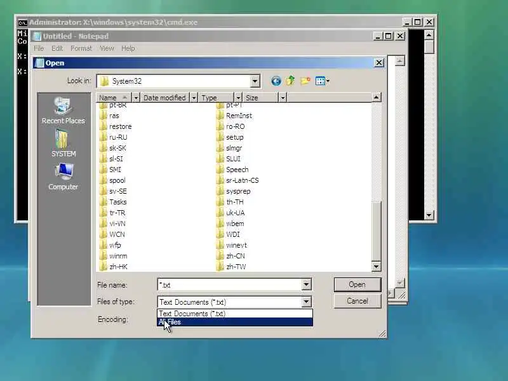Select the wfp folder
Image resolution: width=508 pixels, height=381 pixels.
tap(110, 245)
